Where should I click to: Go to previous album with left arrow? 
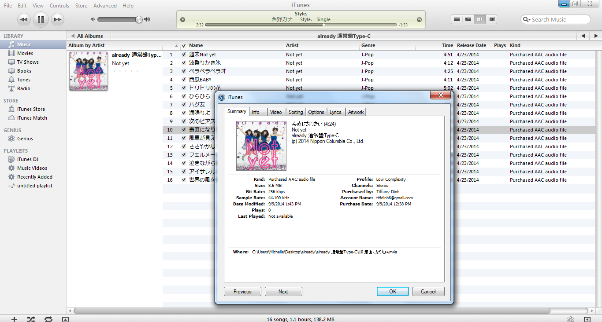point(583,36)
